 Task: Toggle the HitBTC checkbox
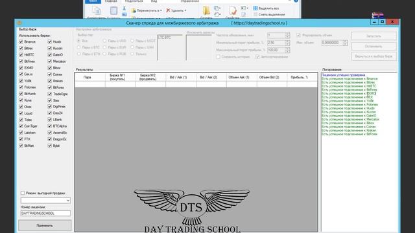point(21,54)
